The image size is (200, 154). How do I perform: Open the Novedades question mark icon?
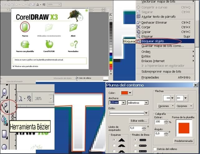point(74,44)
